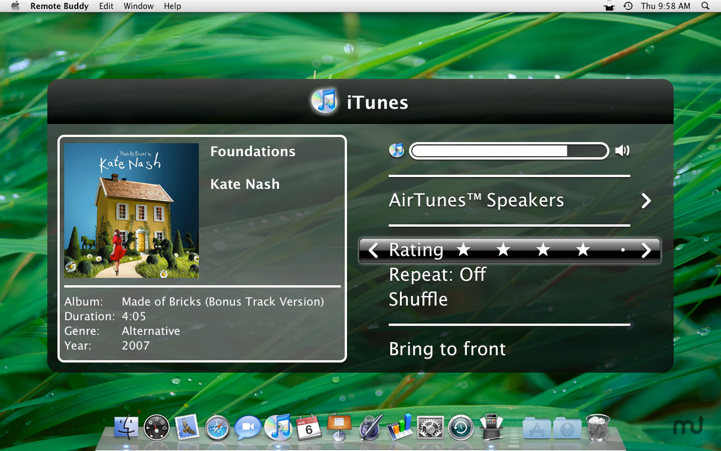Click the Rating label in the selected row
The height and width of the screenshot is (451, 721).
coord(416,250)
